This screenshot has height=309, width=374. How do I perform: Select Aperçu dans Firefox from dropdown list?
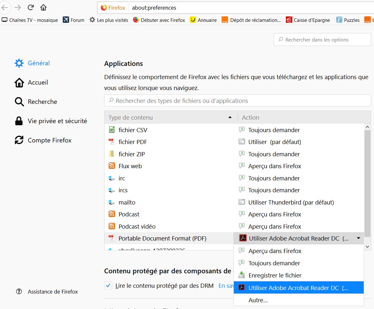pyautogui.click(x=275, y=251)
